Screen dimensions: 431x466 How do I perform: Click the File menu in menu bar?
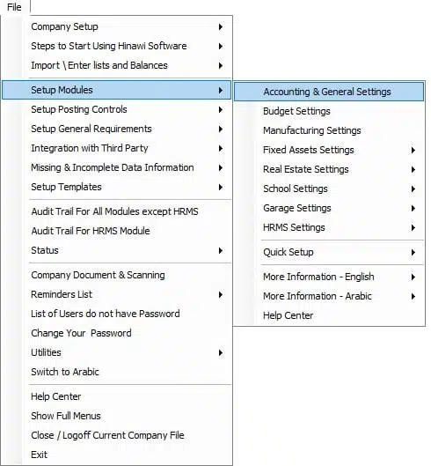[x=14, y=7]
